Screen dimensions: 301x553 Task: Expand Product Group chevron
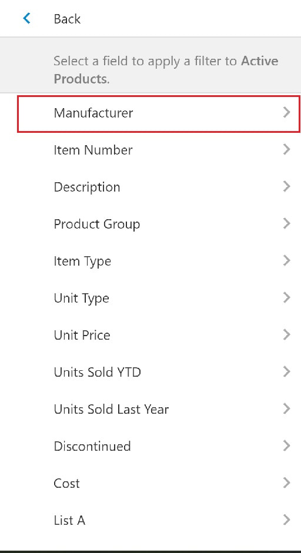(x=286, y=223)
